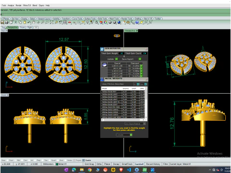Click the Calculate button in Metal Weights
The height and width of the screenshot is (173, 231).
(124, 135)
